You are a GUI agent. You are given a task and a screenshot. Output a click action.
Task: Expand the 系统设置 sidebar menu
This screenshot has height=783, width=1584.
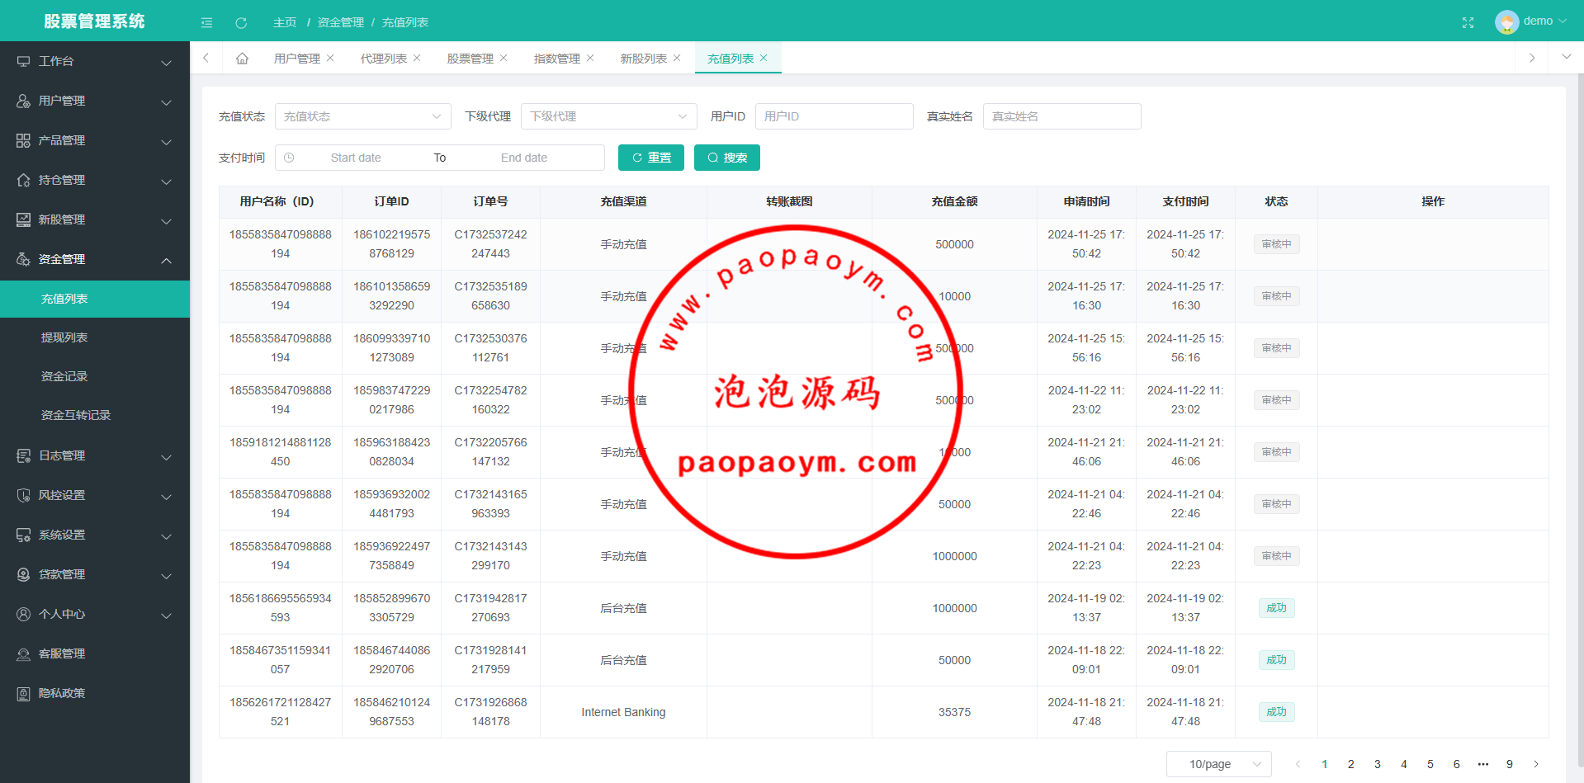click(x=95, y=535)
